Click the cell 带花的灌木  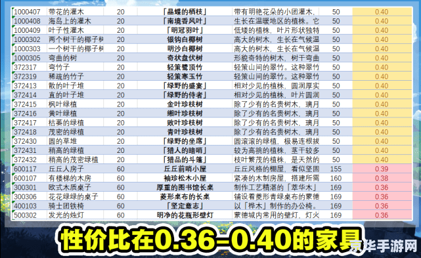pos(66,12)
